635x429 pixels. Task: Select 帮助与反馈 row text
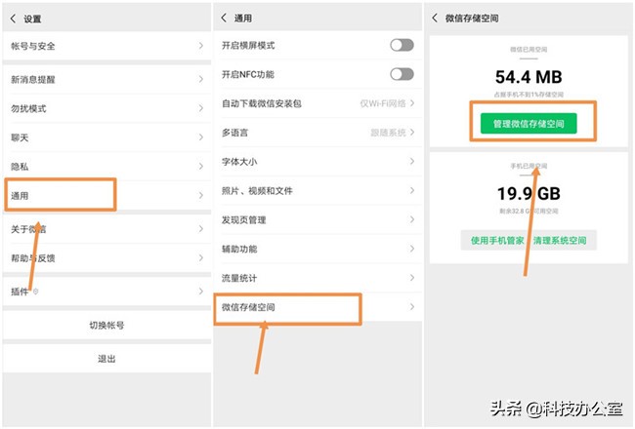(x=33, y=258)
